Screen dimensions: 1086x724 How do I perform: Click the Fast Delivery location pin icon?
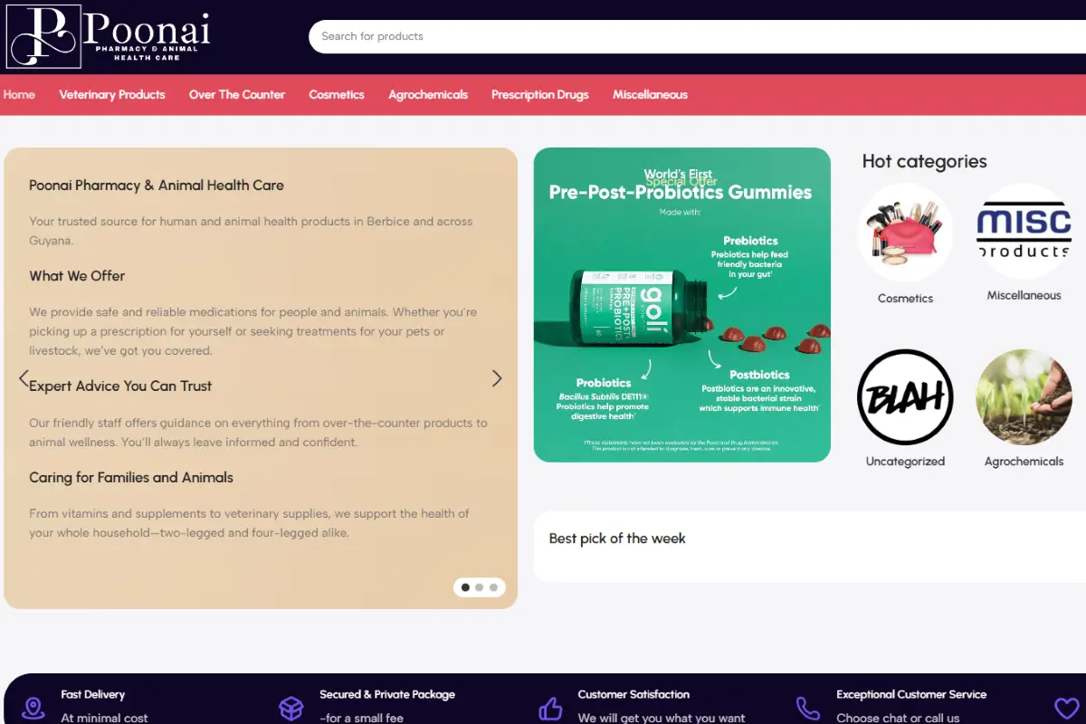(x=33, y=708)
